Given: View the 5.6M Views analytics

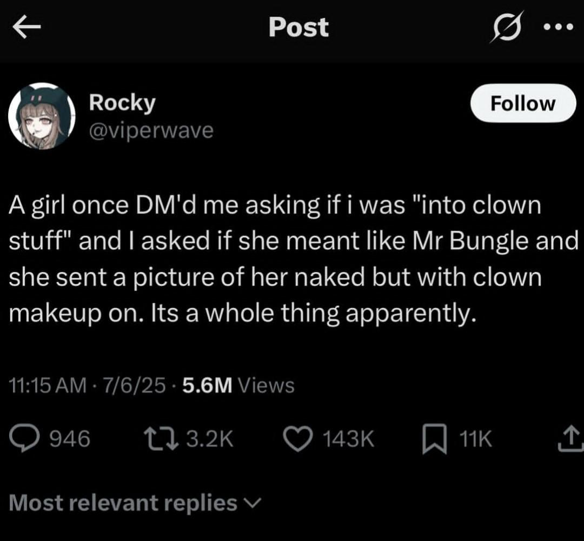Looking at the screenshot, I should point(238,385).
